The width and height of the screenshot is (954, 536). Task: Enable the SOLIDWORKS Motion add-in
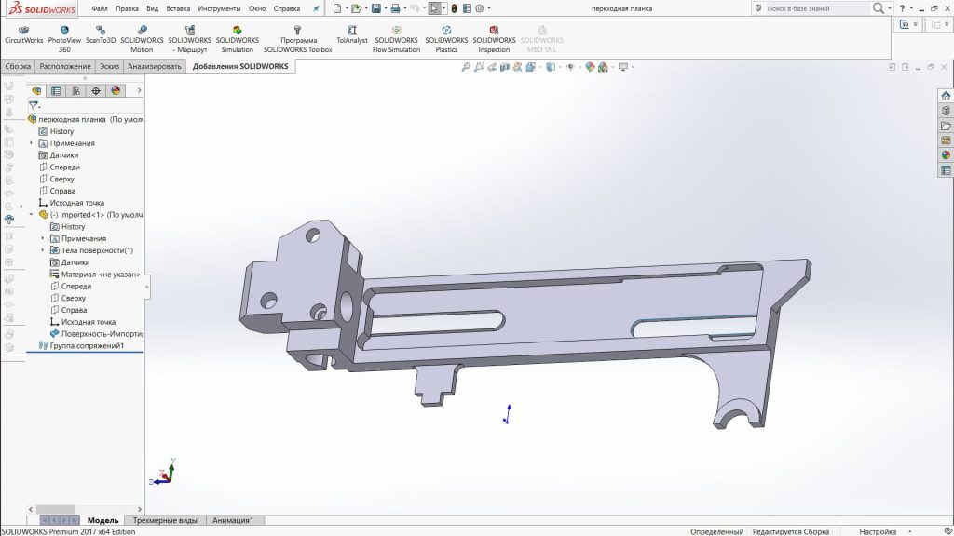(x=142, y=39)
